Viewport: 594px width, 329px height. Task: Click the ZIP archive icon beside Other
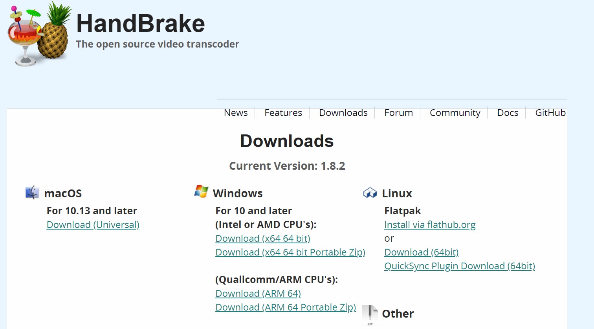coord(370,315)
